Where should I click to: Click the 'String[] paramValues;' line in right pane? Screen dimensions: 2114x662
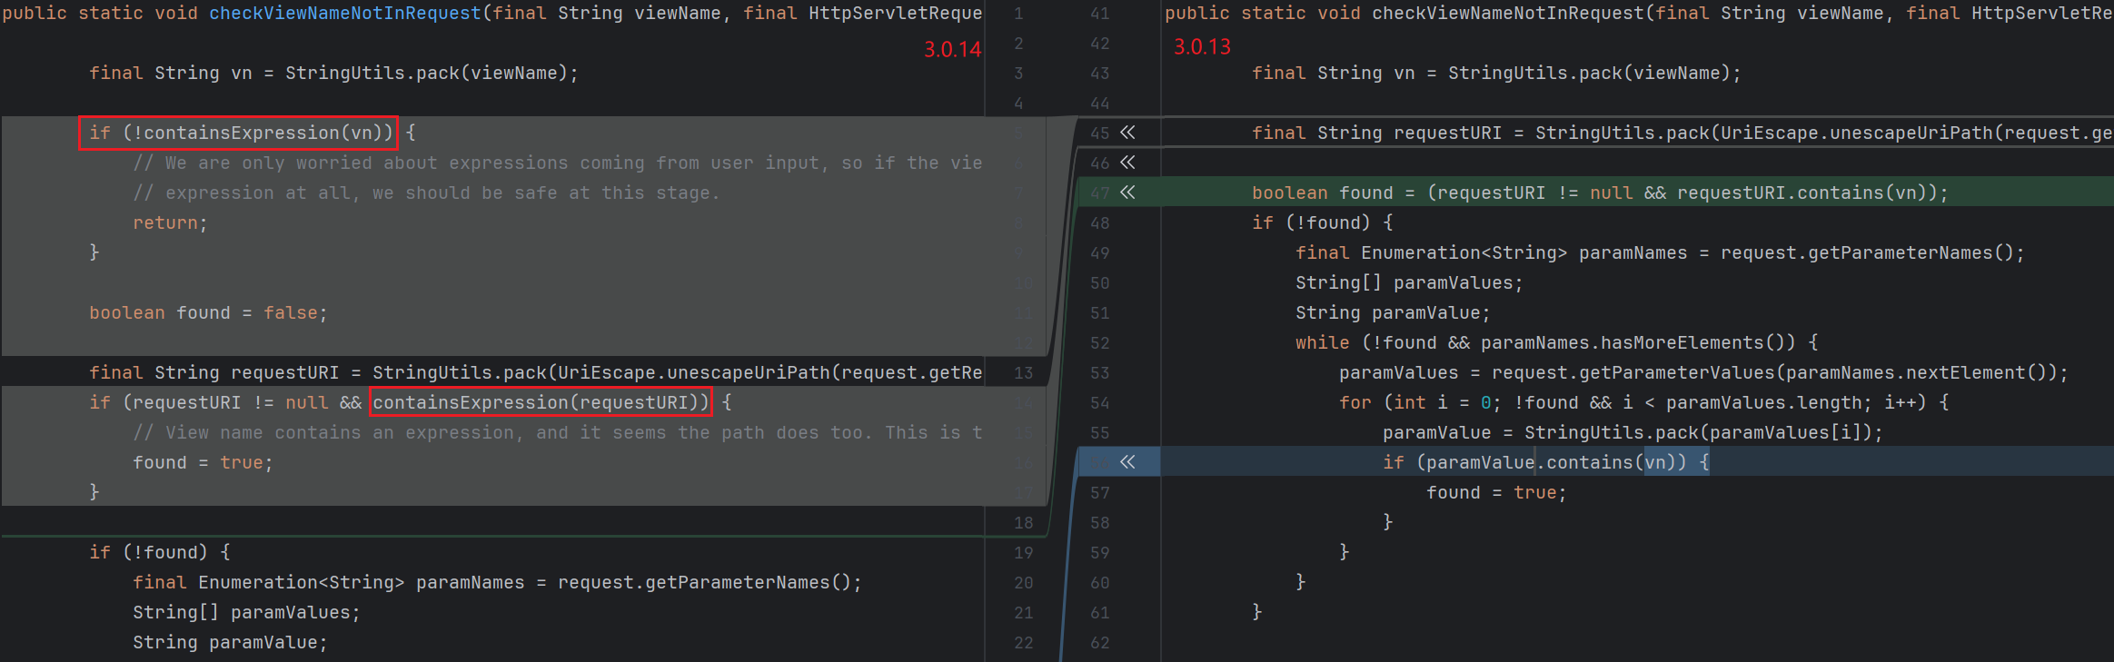point(1408,283)
